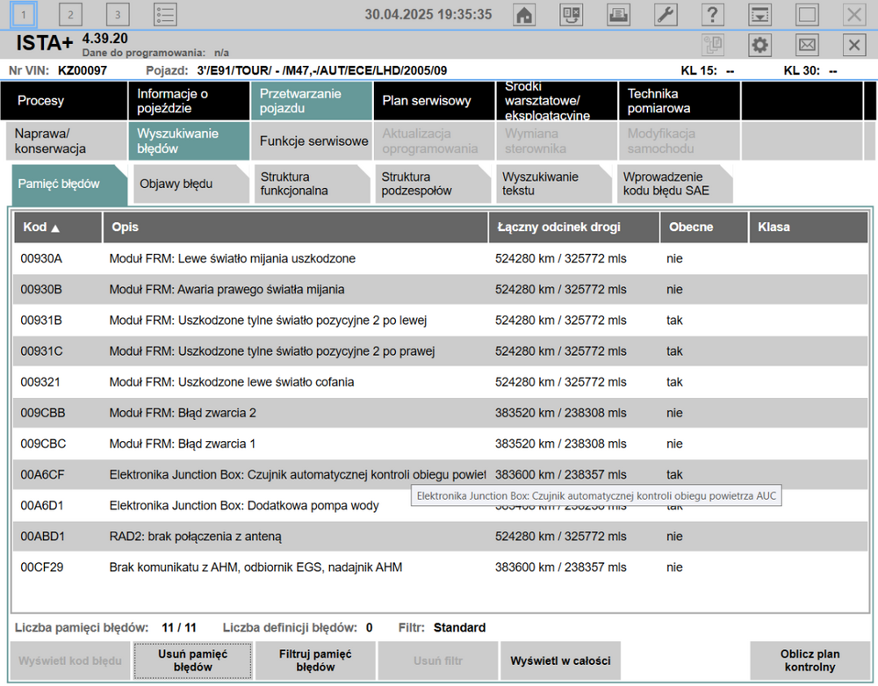
Task: Click Filtruj pamięć błędów button
Action: (x=315, y=661)
